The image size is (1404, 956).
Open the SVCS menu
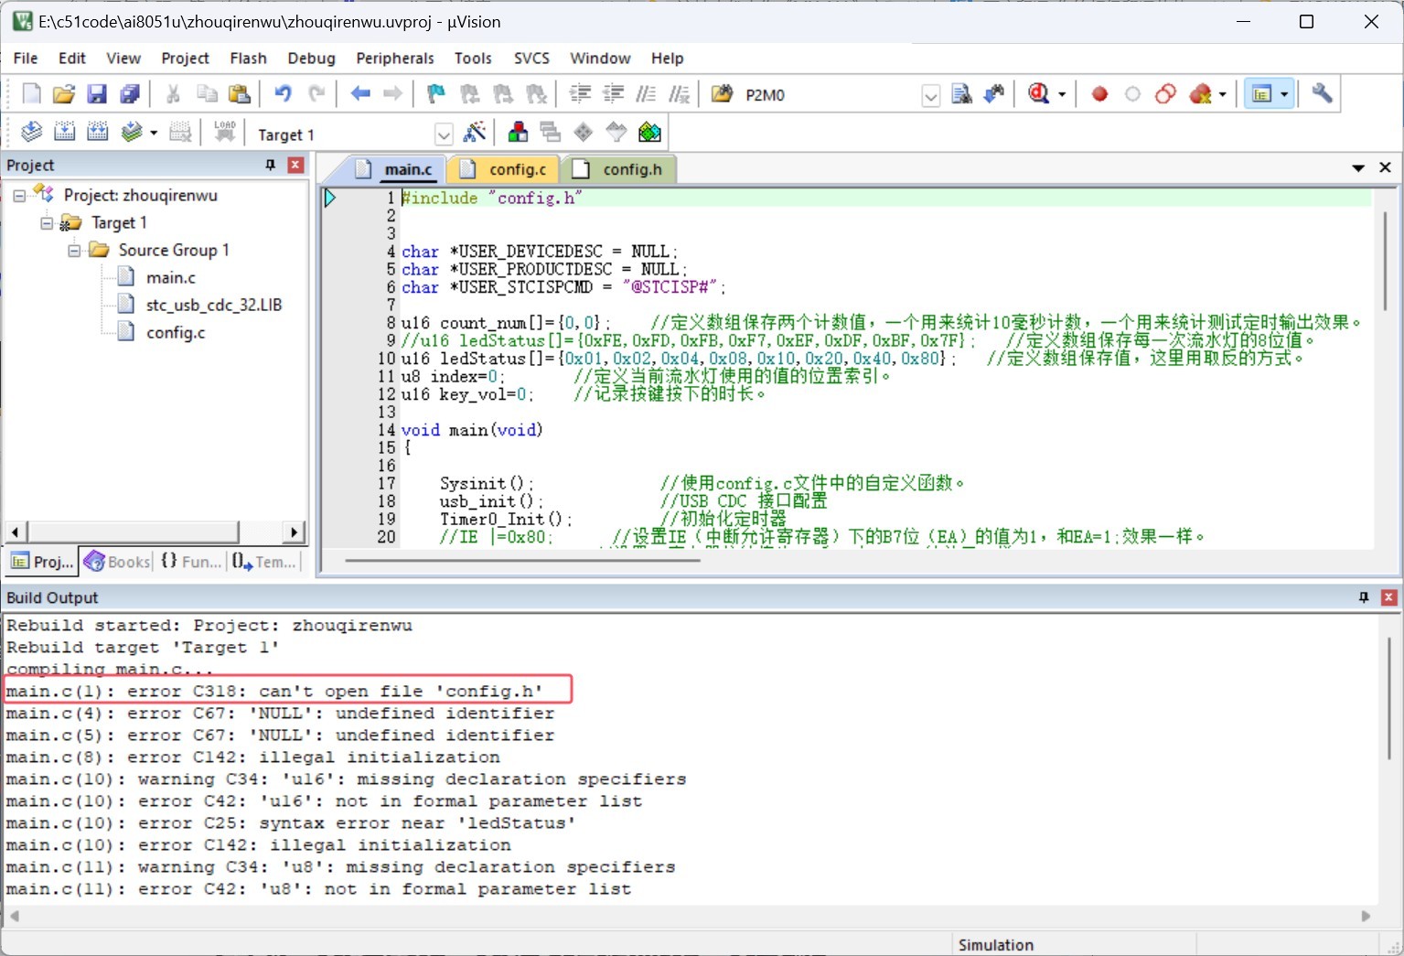tap(531, 58)
